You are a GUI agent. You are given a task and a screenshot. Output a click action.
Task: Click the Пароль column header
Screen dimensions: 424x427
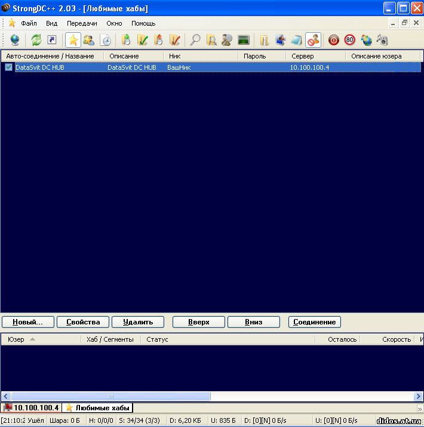[262, 56]
